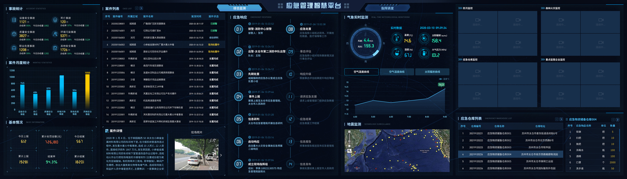Click the 质量安全事故 cube icon
Image resolution: width=627 pixels, height=179 pixels.
click(x=14, y=34)
